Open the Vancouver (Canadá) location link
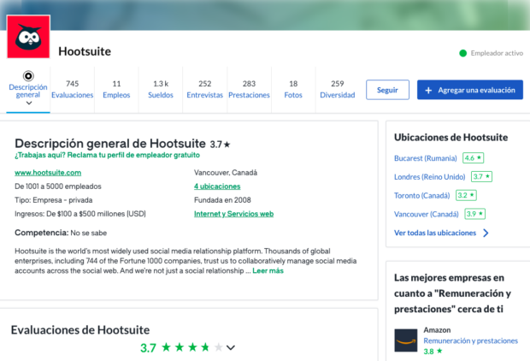 click(427, 214)
